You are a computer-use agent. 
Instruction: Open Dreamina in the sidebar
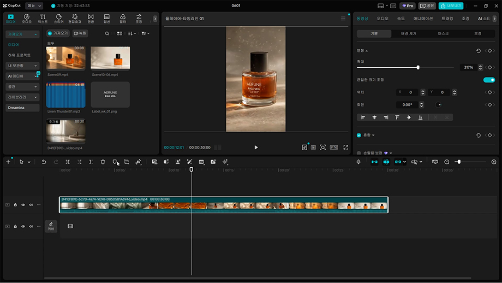click(x=22, y=108)
